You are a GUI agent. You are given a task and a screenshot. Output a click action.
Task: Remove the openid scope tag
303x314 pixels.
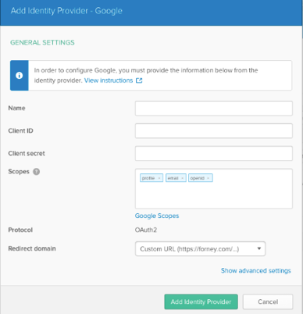tap(208, 178)
